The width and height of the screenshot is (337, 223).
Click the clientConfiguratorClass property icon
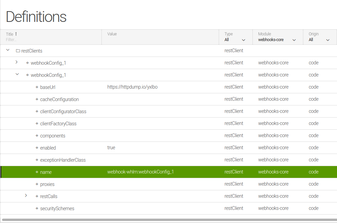(37, 112)
